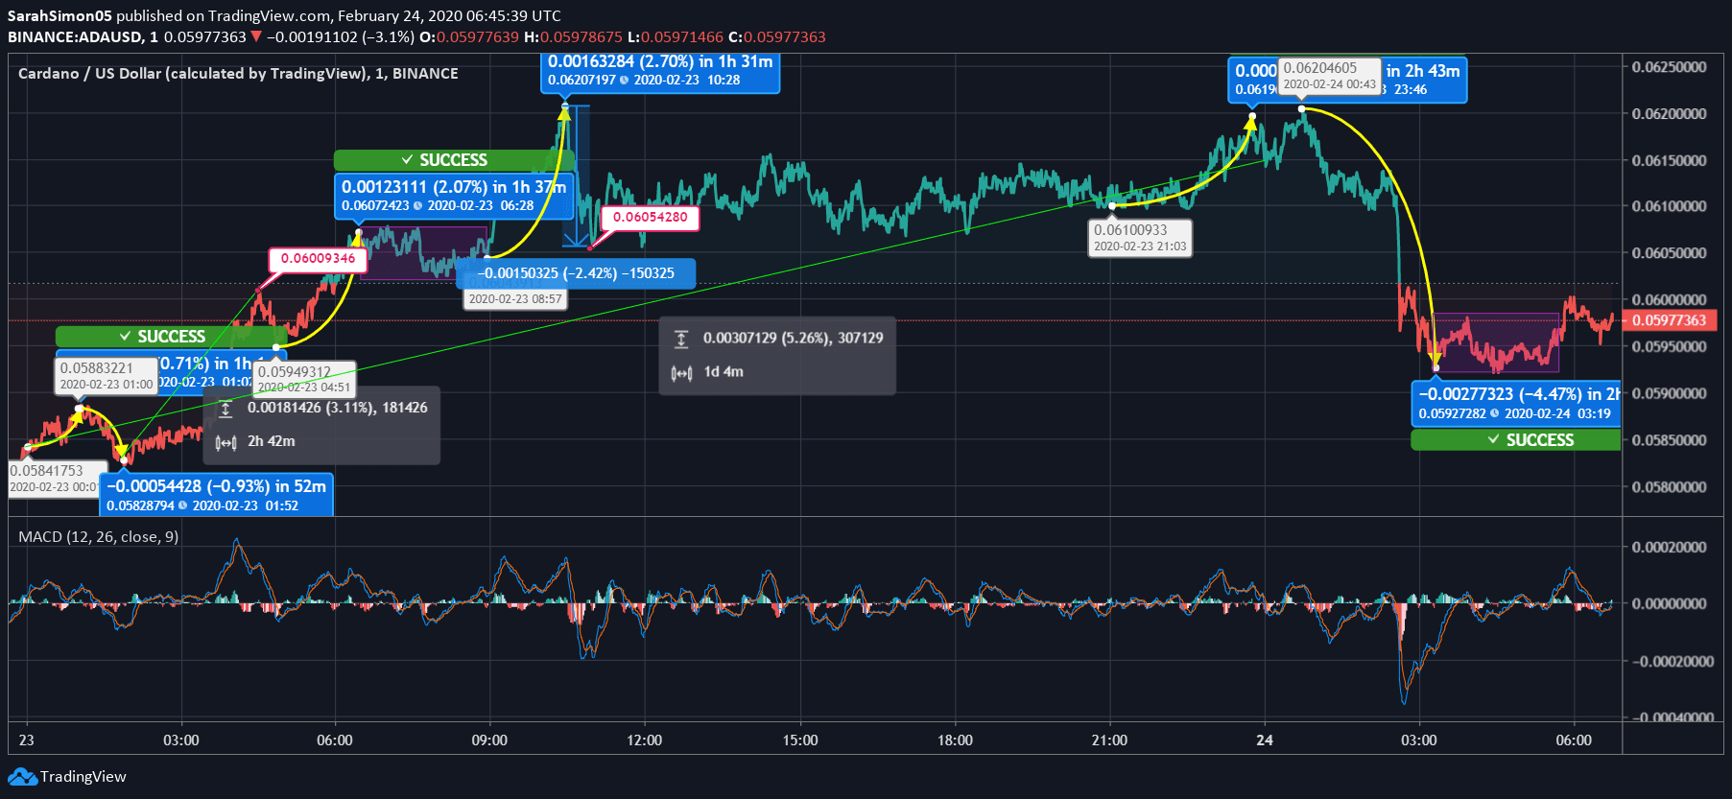Select the 0.06054280 pink price label
Image resolution: width=1732 pixels, height=799 pixels.
click(x=651, y=218)
